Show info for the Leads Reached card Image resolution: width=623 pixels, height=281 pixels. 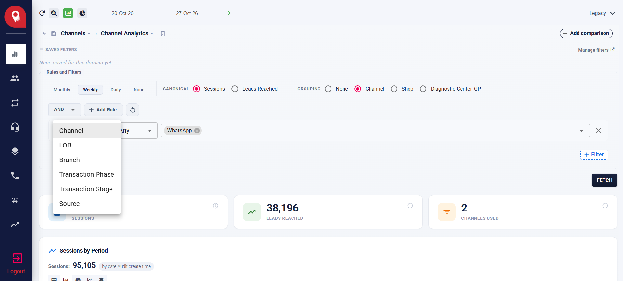point(410,206)
